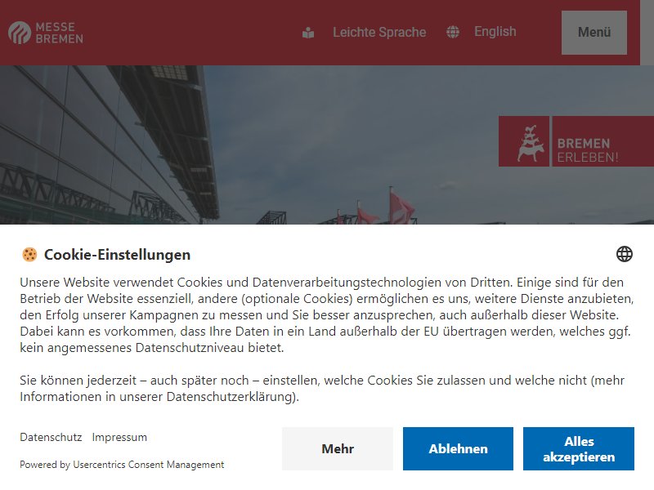
Task: Open the Menü button
Action: tap(594, 33)
